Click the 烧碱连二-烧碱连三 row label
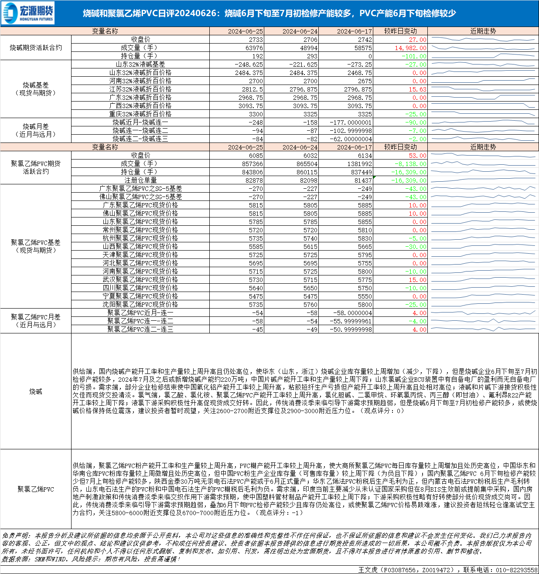The image size is (539, 574). [140, 139]
